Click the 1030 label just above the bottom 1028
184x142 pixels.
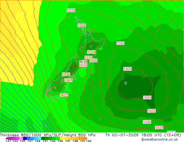[x=147, y=122]
